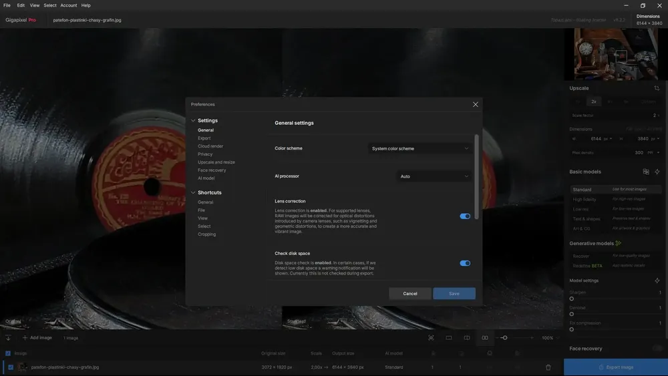
Task: Click the auto lightning icon beside Basic models
Action: 657,172
